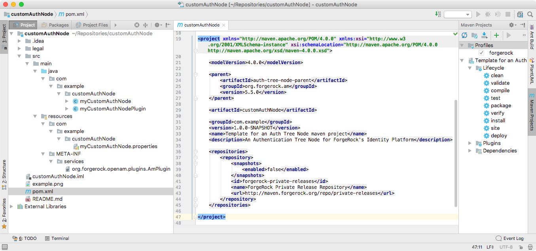Select README.md in project tree
Image resolution: width=536 pixels, height=251 pixels.
47,199
